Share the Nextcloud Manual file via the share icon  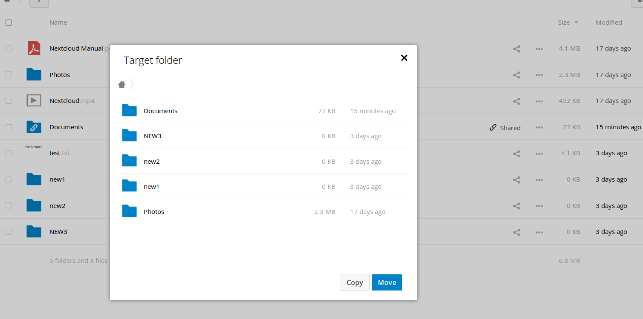[x=516, y=49]
